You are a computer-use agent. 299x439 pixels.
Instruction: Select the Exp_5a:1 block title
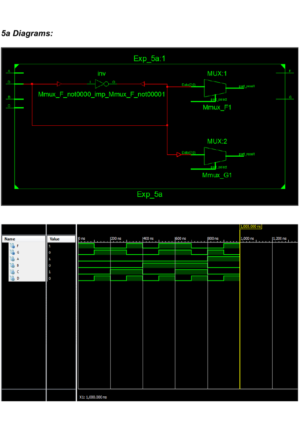click(149, 59)
